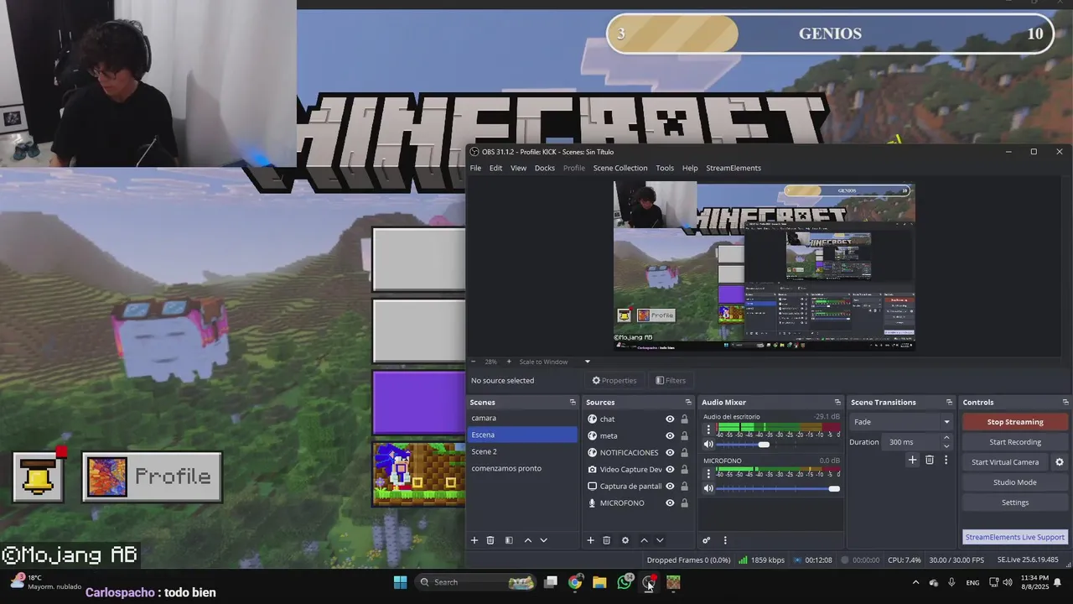Click Start Virtual Camera button

coord(1005,462)
